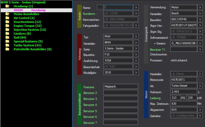
Task: Open the arrow button beside Typ PKW
Action: [136, 36]
